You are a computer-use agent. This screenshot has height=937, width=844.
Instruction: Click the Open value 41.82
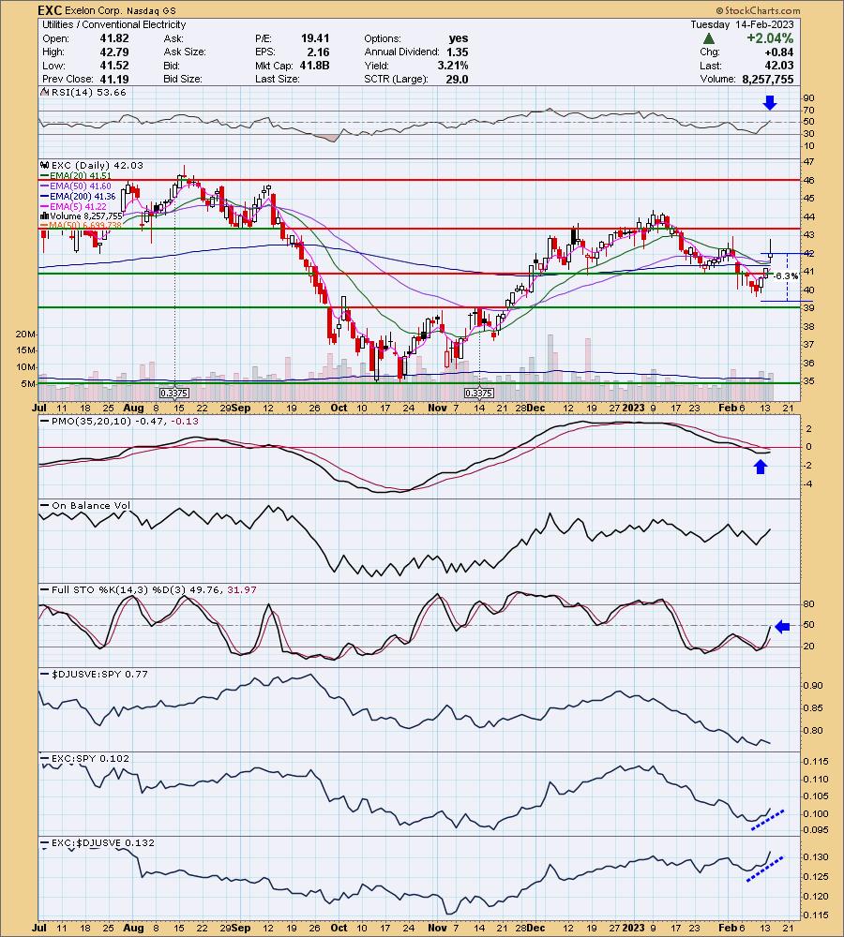click(x=114, y=38)
